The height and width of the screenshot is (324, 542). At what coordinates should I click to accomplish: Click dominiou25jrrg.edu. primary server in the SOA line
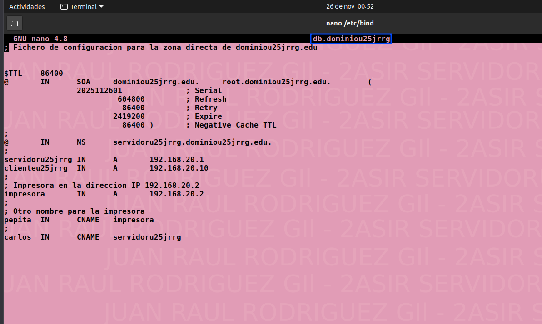[x=156, y=82]
